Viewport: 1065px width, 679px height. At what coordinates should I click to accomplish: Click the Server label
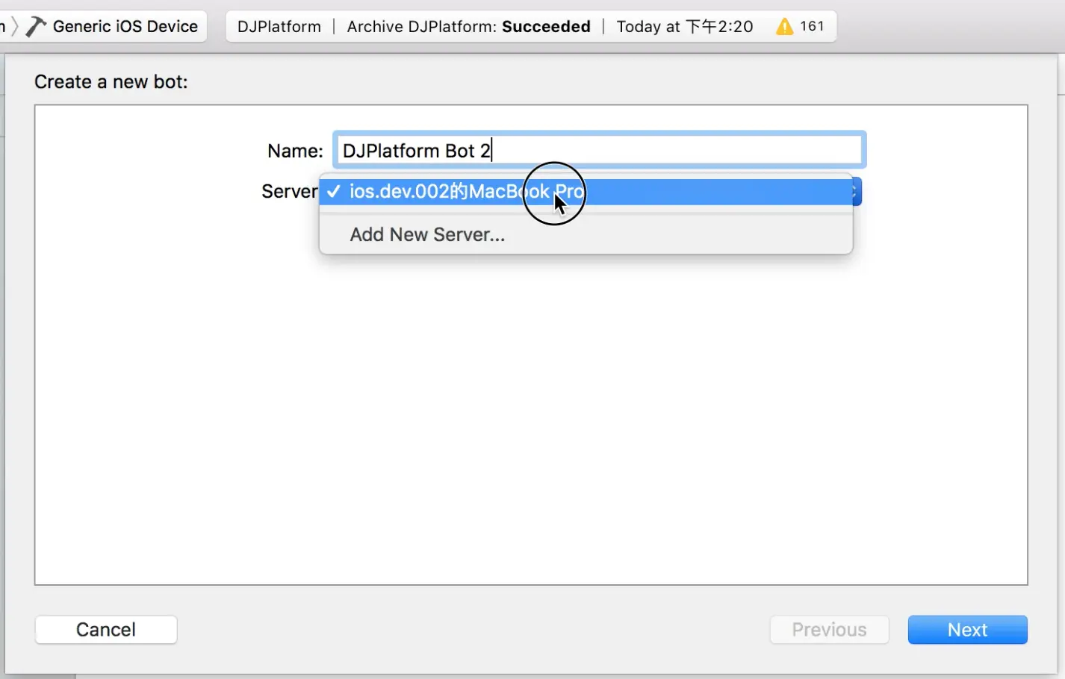290,192
